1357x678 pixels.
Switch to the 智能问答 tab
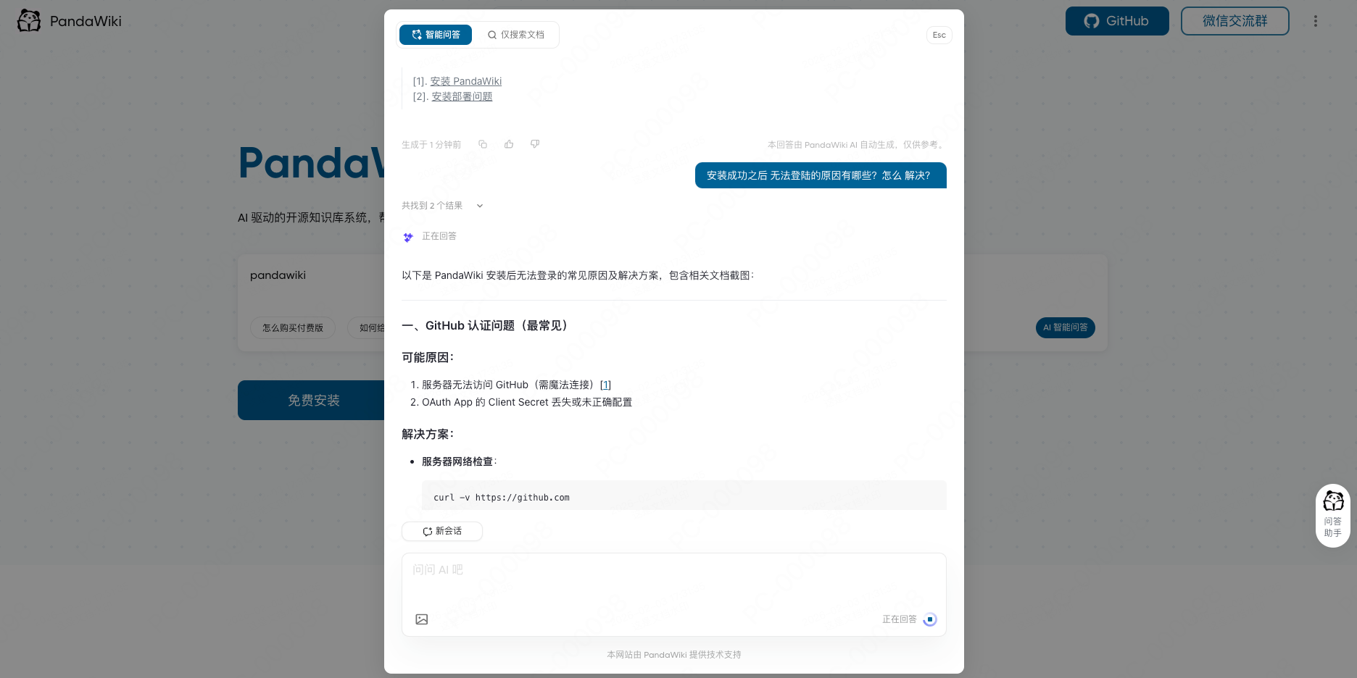pyautogui.click(x=436, y=35)
